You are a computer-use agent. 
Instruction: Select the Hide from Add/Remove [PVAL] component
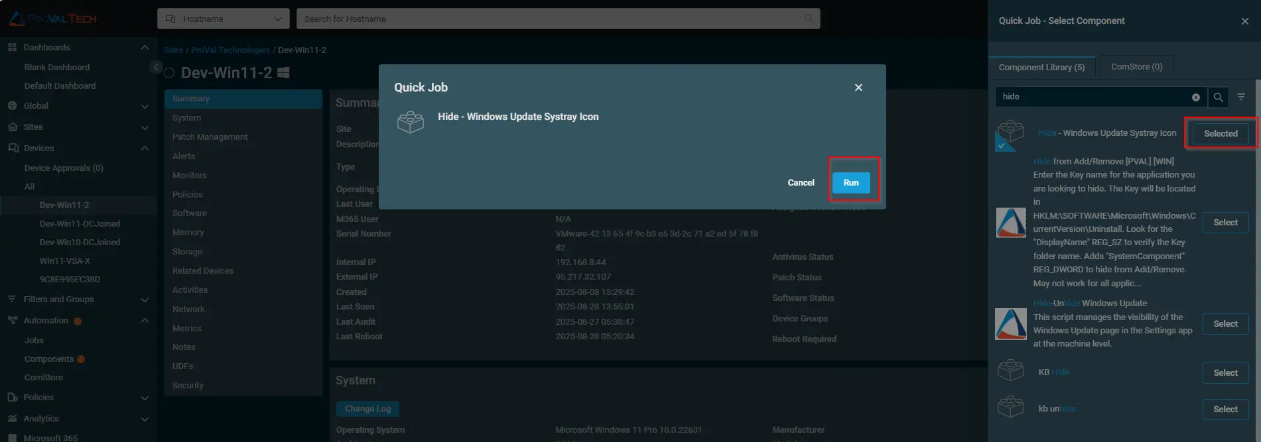[x=1225, y=223]
